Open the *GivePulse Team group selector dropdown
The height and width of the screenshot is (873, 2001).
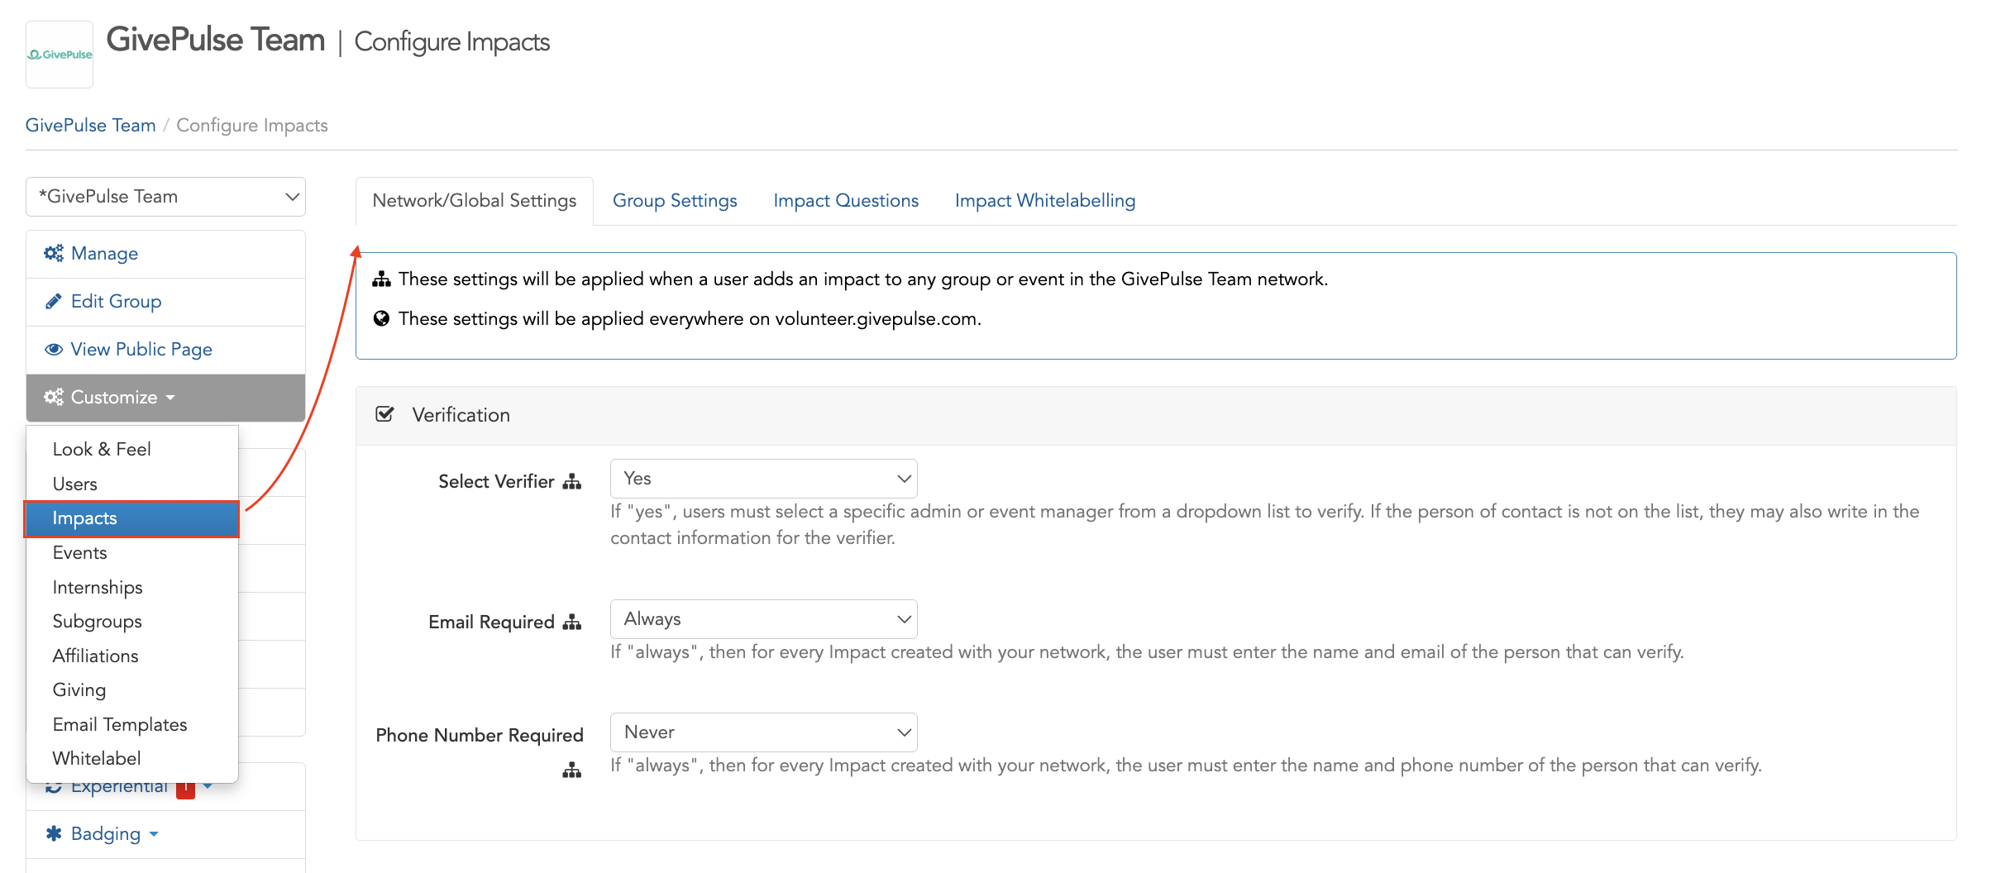(x=165, y=197)
